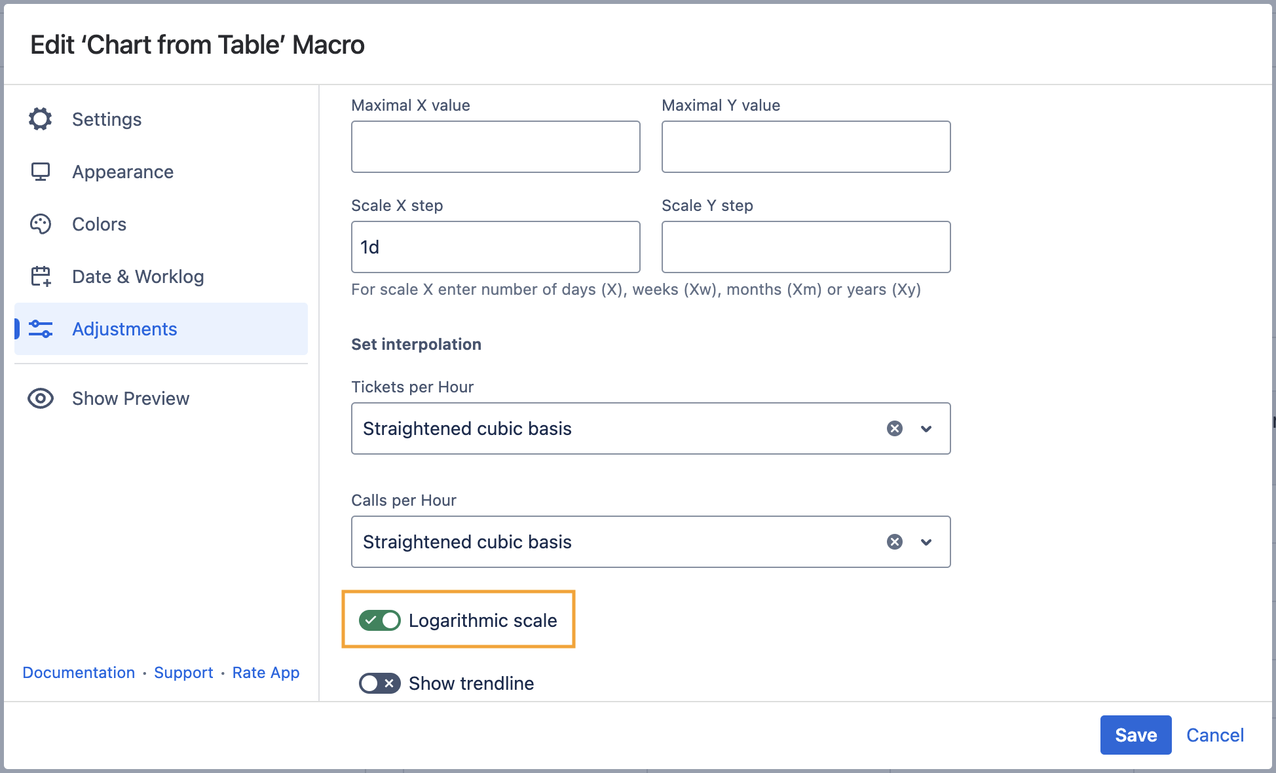Click the Appearance monitor icon
The image size is (1276, 773).
[x=41, y=172]
